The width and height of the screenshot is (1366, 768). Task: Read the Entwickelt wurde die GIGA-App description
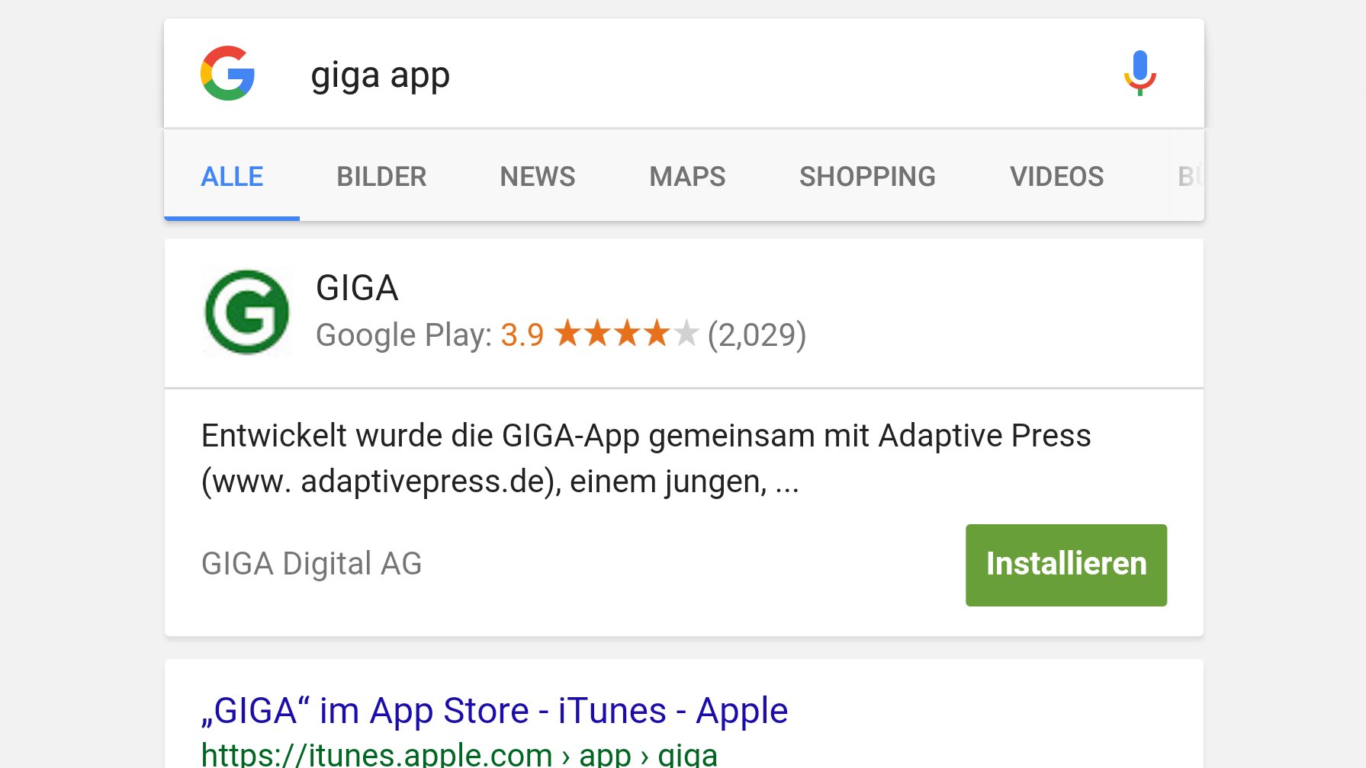[x=646, y=458]
